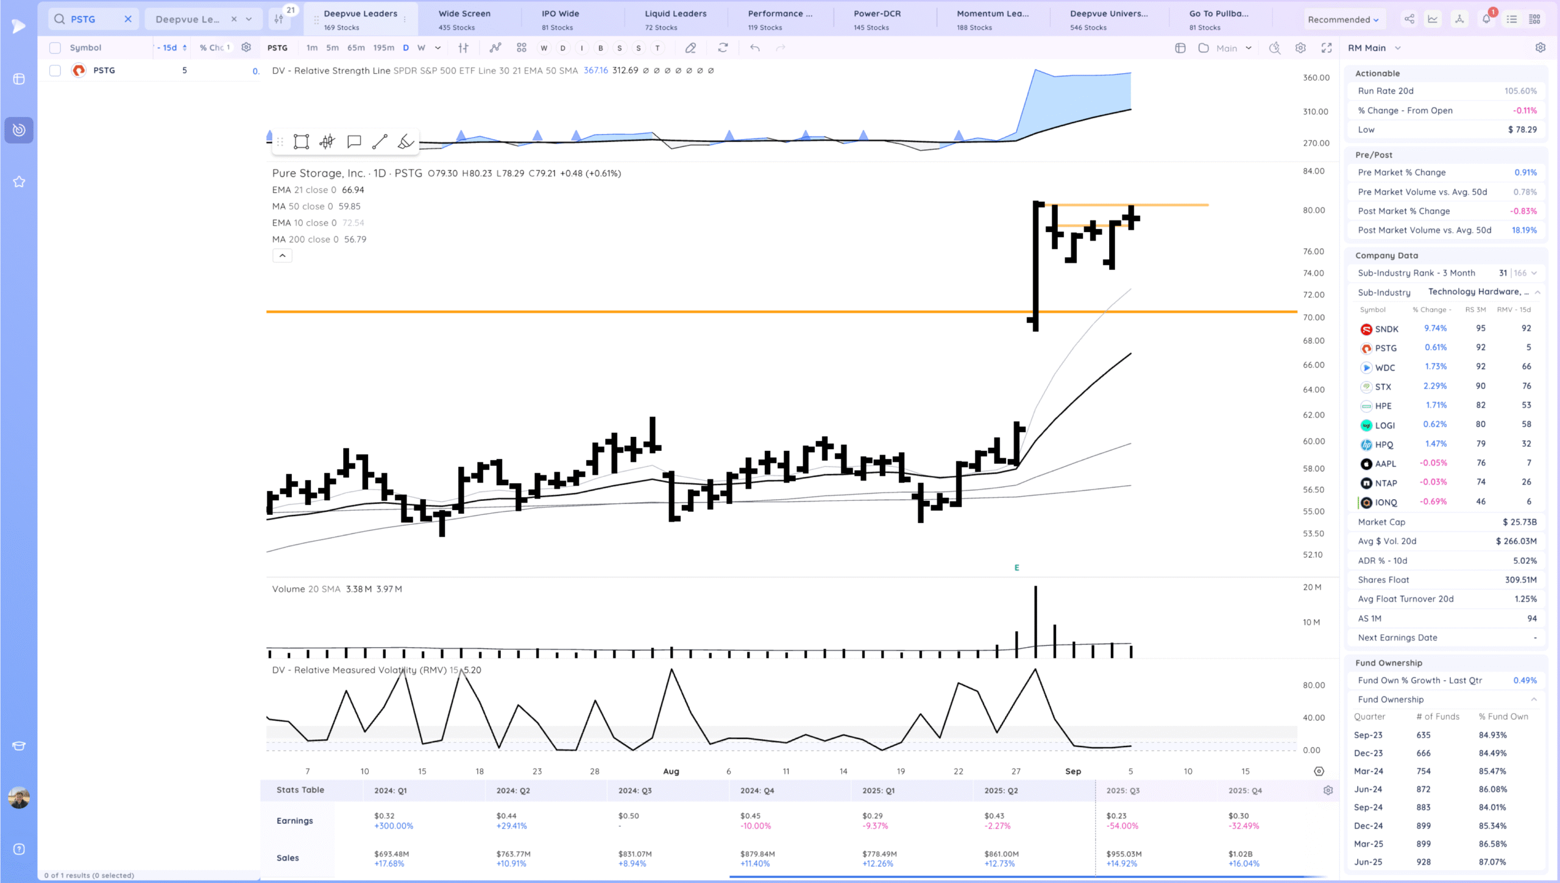
Task: Open RM Main panel settings gear
Action: pyautogui.click(x=1540, y=48)
